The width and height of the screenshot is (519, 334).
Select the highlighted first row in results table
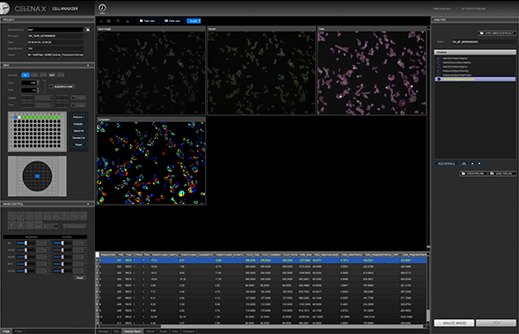(263, 260)
